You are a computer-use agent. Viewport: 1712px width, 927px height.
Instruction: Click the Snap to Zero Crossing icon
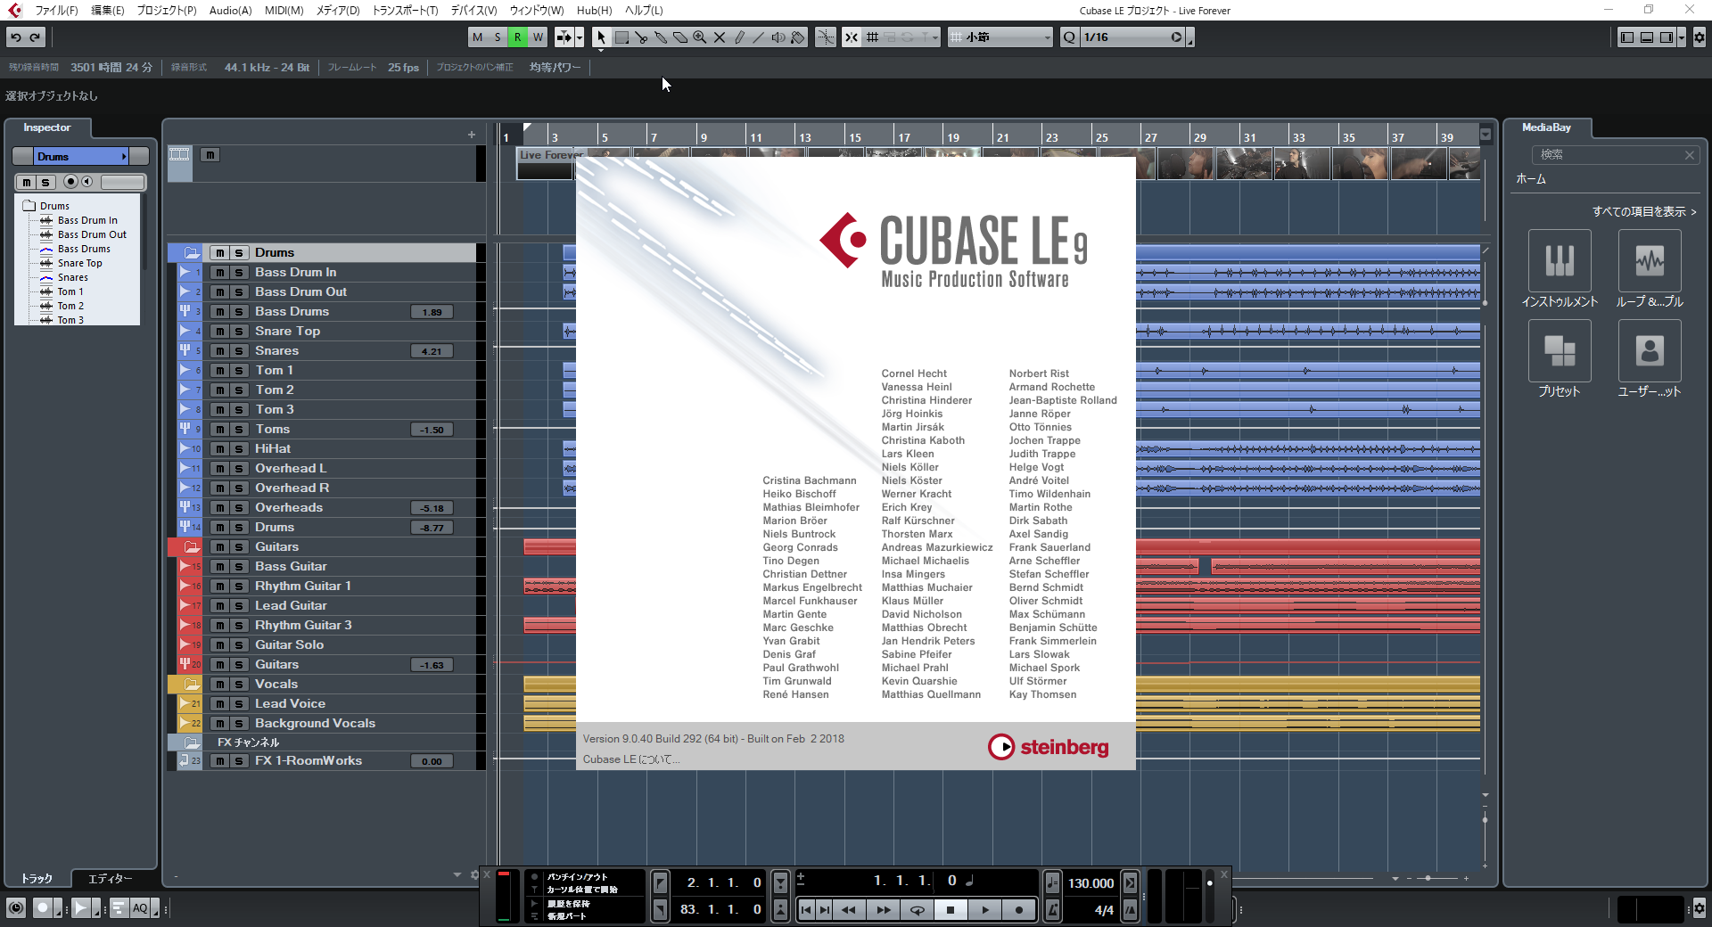(x=826, y=37)
